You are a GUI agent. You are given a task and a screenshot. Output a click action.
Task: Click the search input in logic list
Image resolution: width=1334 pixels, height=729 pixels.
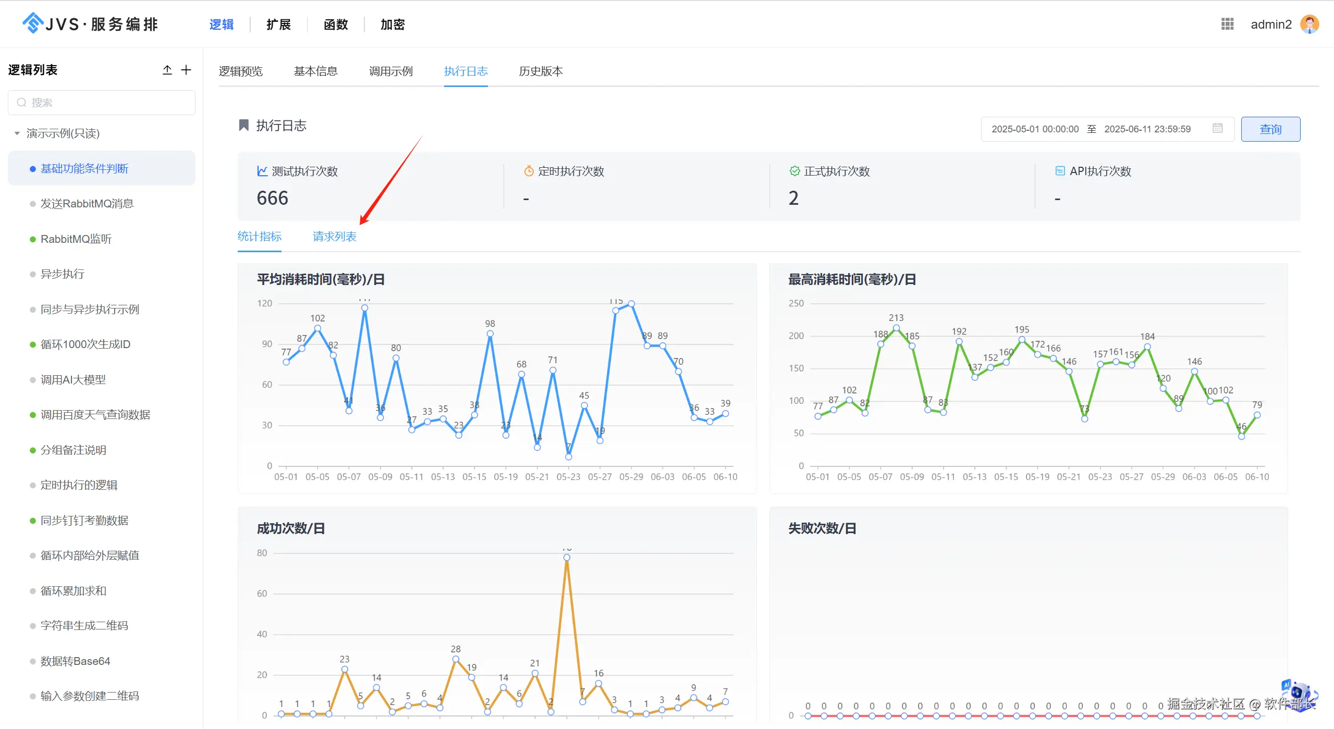(x=102, y=103)
